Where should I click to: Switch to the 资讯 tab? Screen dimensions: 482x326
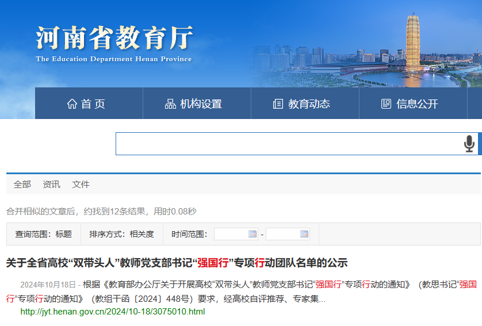point(51,185)
